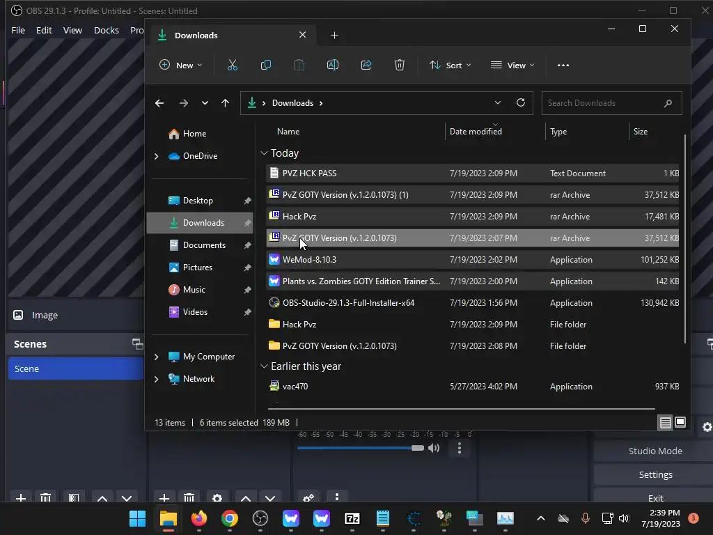713x535 pixels.
Task: Collapse the Earlier this year group
Action: click(264, 366)
